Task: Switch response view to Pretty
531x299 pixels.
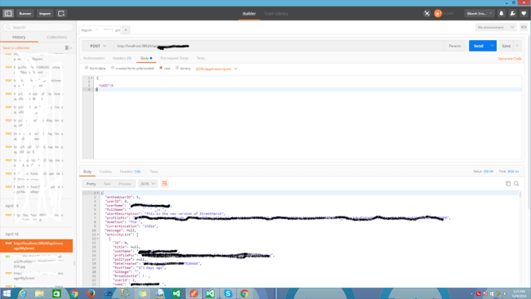Action: 91,184
